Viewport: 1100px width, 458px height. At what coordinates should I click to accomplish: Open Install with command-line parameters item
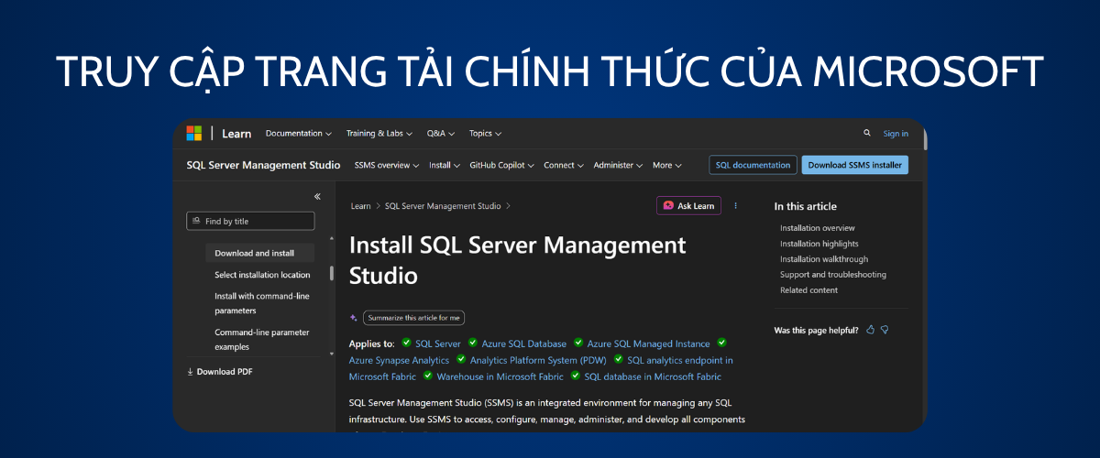point(262,303)
